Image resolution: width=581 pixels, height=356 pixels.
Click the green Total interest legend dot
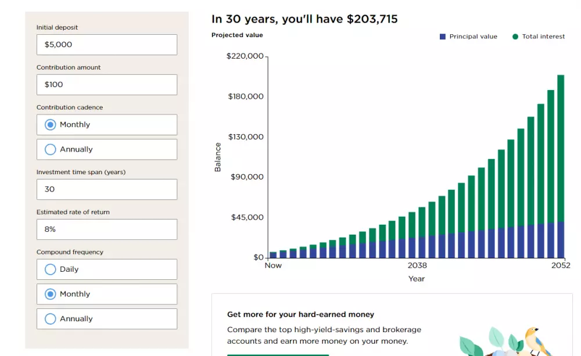tap(515, 37)
